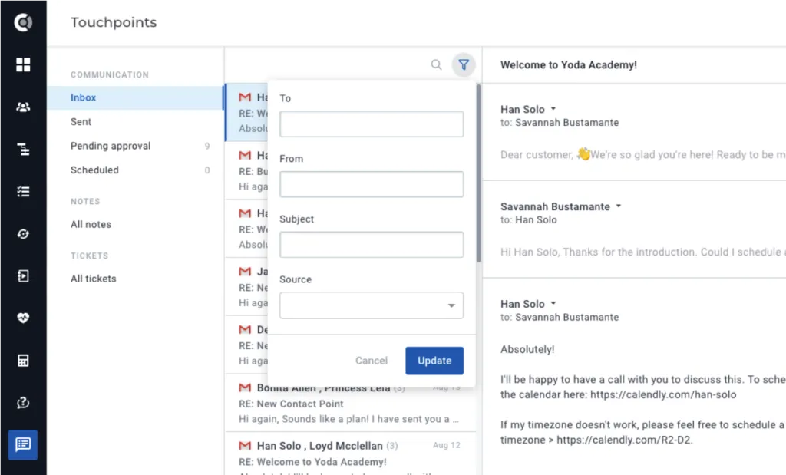Click the Subject filter field
Viewport: 786px width, 475px height.
point(372,245)
